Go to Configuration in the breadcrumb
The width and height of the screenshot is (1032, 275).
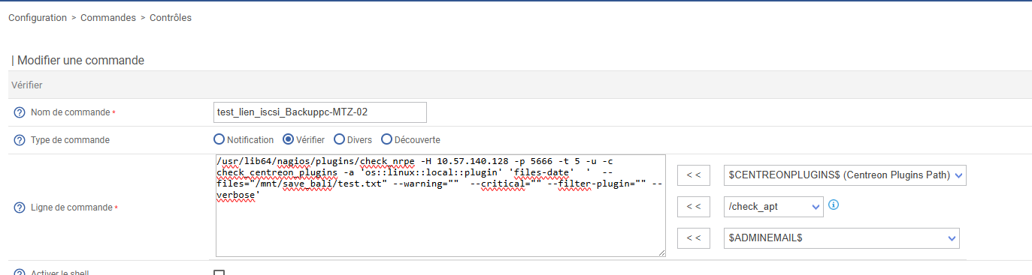coord(38,17)
